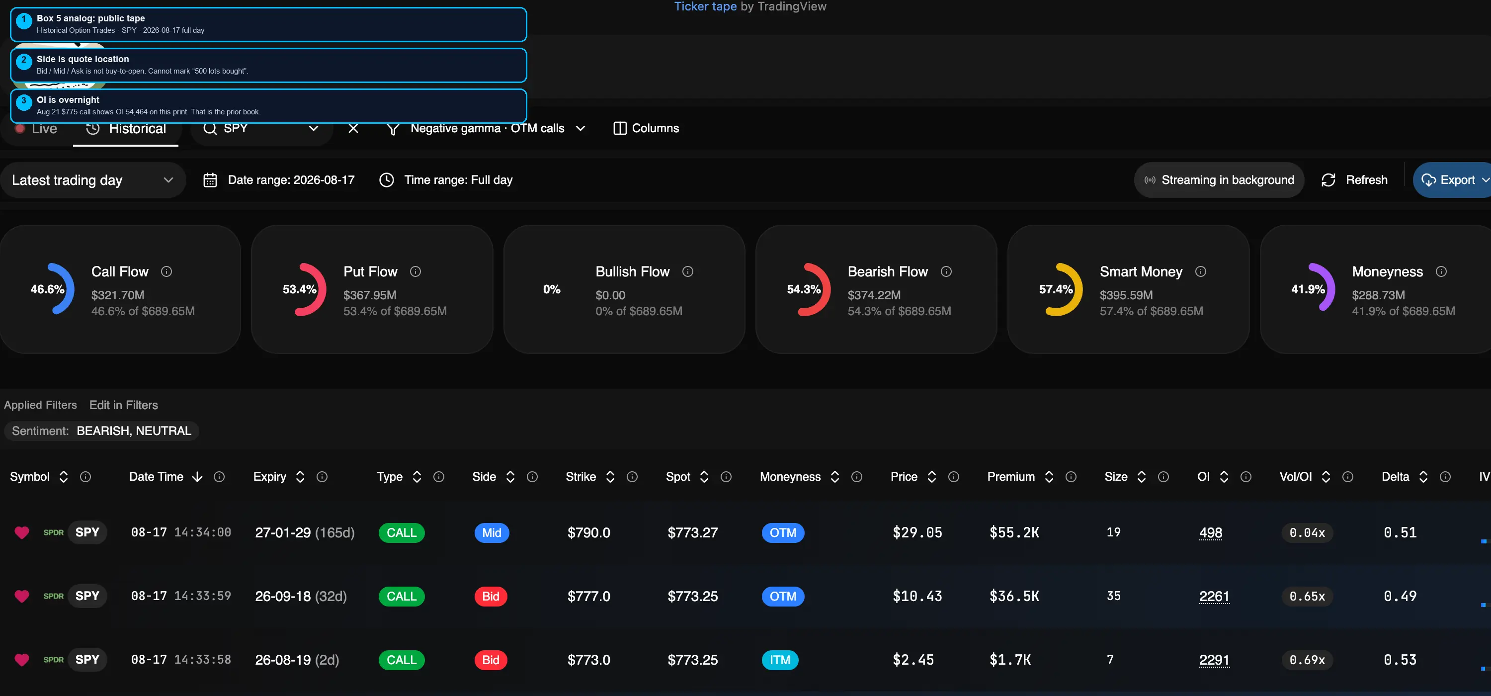Open the Latest trading day dropdown
Viewport: 1491px width, 696px height.
92,180
